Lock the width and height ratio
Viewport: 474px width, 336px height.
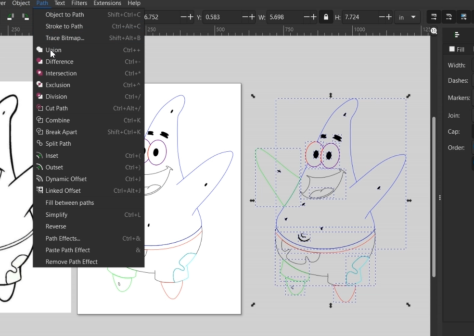coord(326,17)
